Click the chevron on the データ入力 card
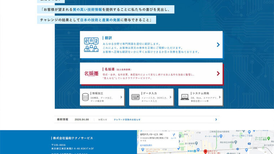 [x=170, y=97]
